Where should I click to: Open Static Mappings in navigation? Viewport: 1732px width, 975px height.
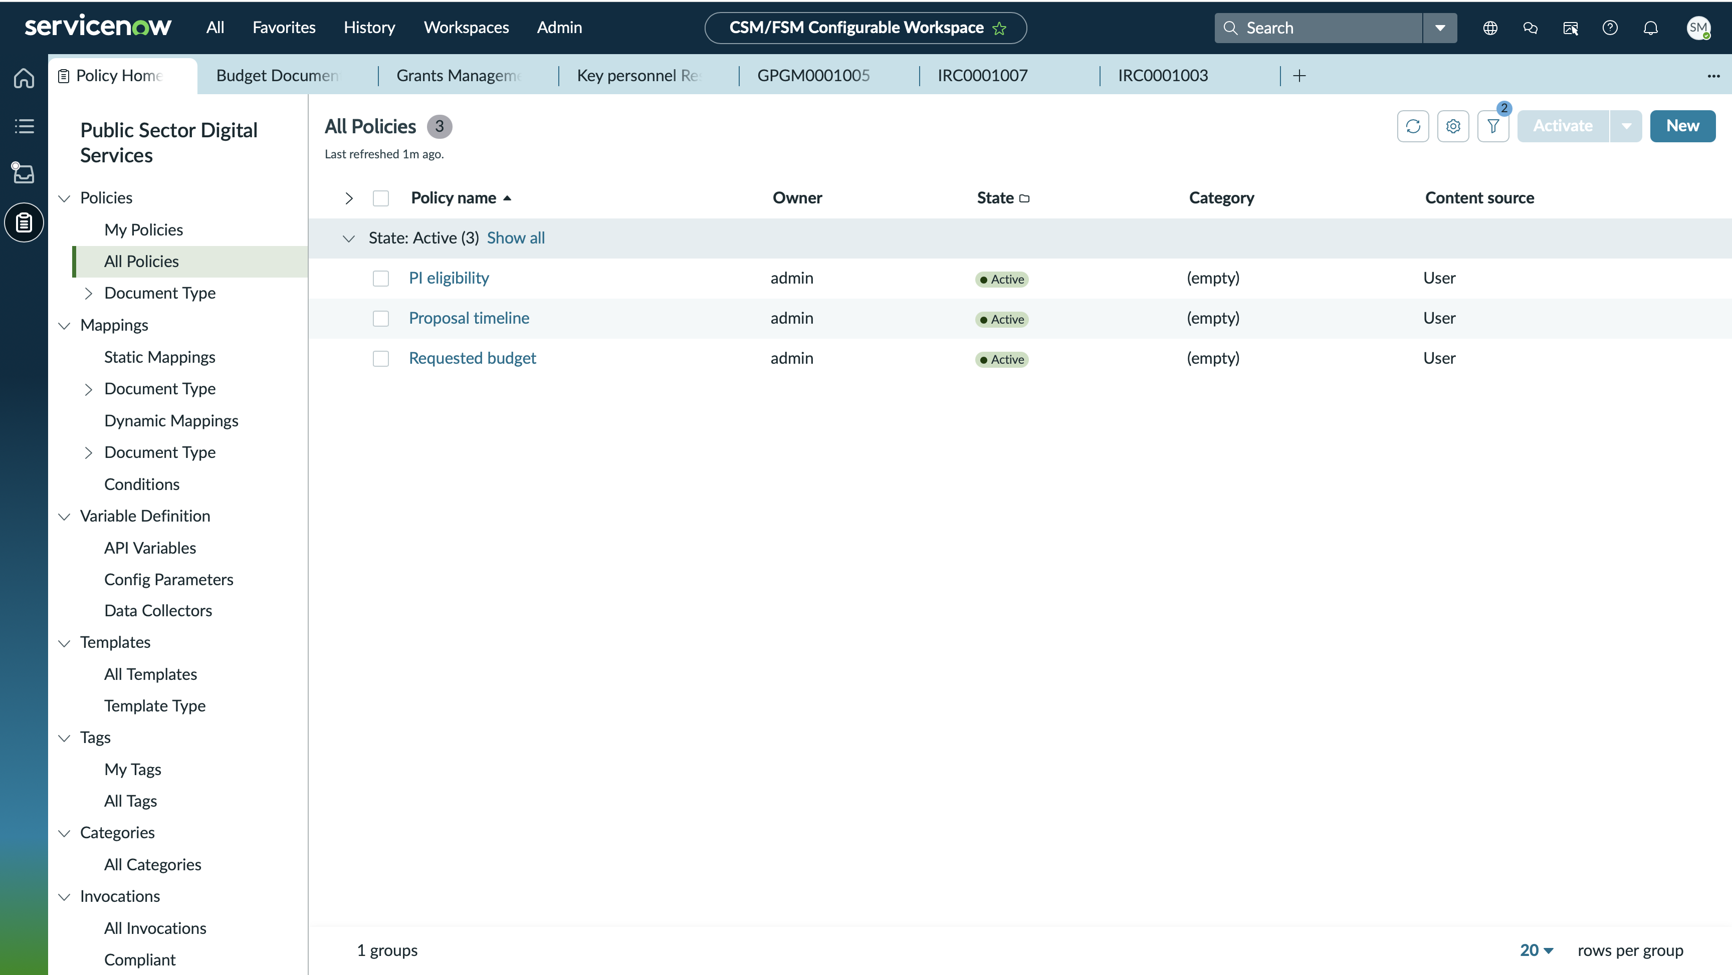159,357
